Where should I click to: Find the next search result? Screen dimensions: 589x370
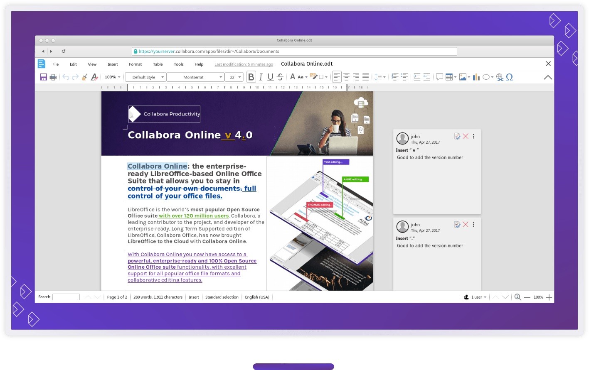click(98, 297)
